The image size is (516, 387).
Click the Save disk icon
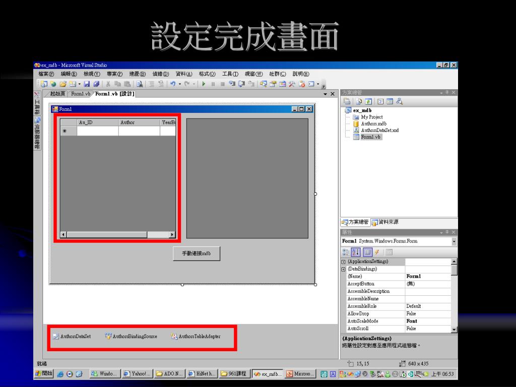tap(87, 84)
